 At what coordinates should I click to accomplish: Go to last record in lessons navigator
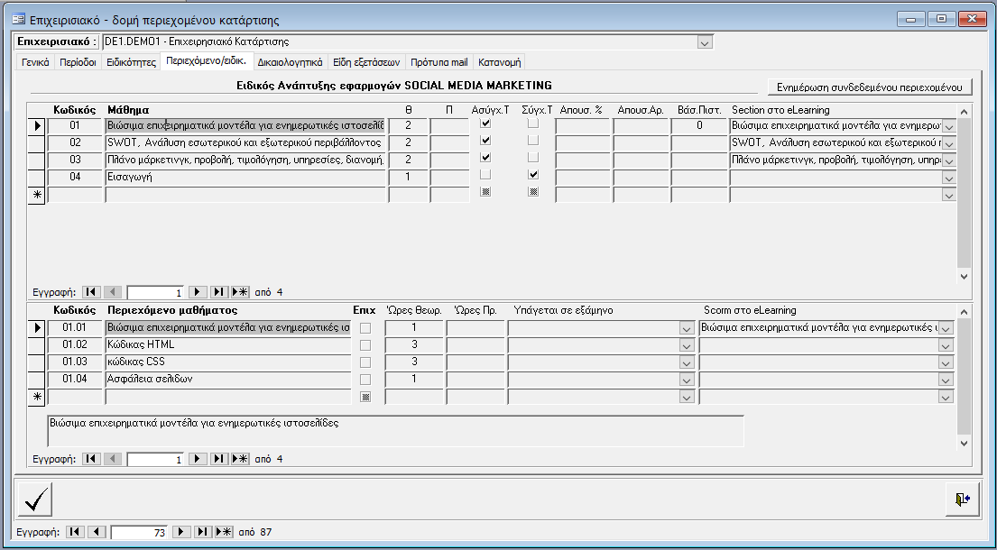(x=218, y=292)
